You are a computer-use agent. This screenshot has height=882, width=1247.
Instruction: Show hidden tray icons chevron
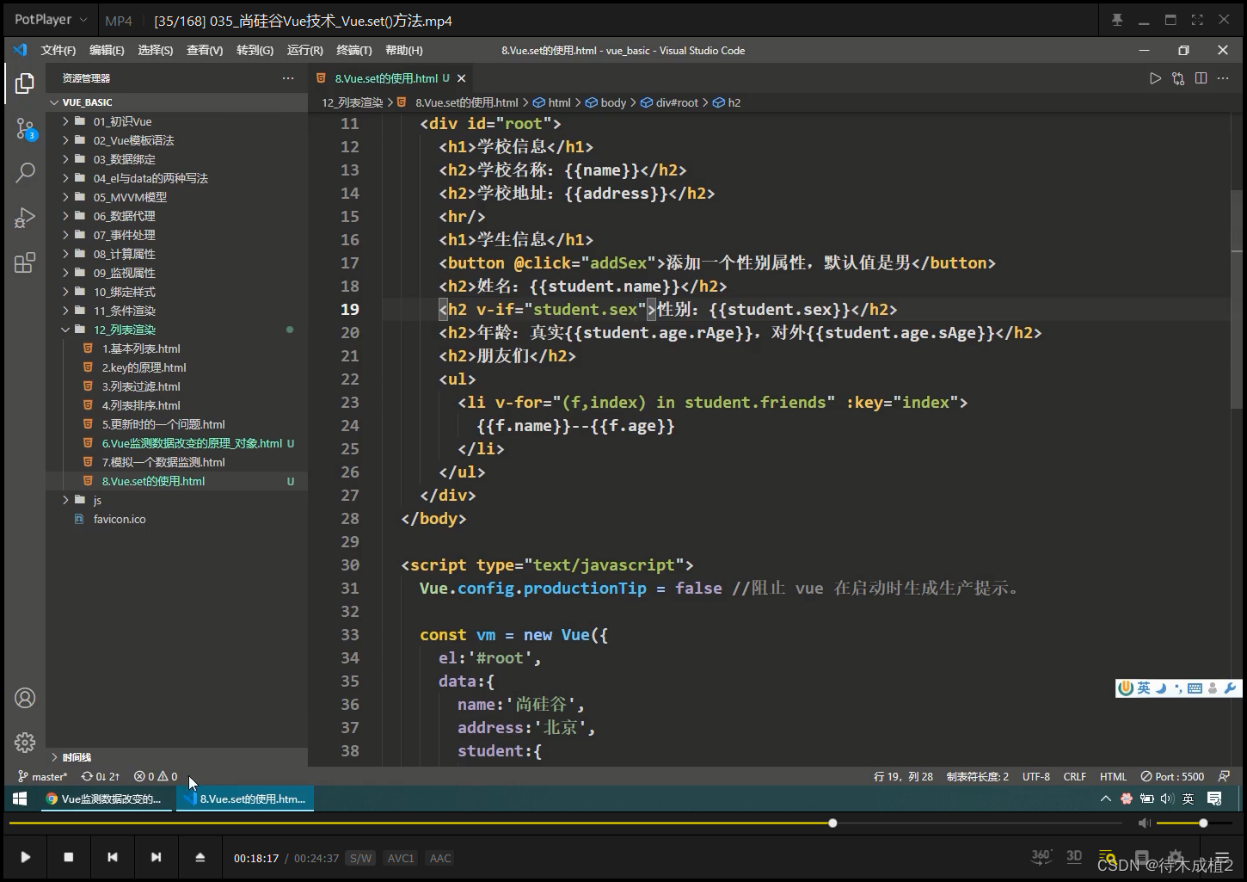tap(1105, 799)
